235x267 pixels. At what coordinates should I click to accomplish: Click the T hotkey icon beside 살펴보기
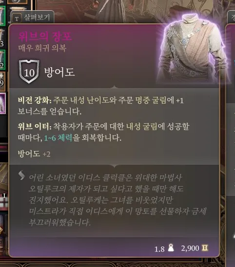(17, 18)
